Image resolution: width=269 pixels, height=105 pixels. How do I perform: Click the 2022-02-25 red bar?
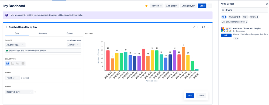click(108, 60)
